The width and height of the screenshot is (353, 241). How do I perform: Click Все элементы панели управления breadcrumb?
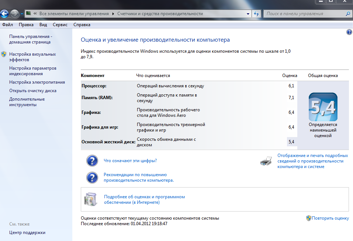pos(74,14)
